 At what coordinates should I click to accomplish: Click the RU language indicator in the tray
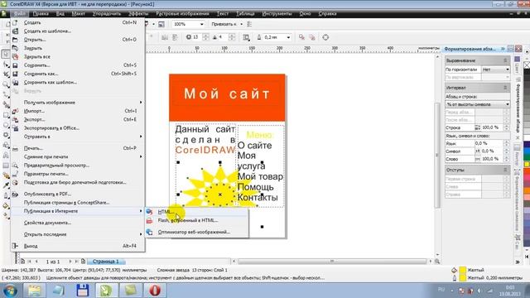coord(441,290)
